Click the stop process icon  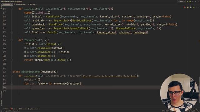(x=196, y=1)
